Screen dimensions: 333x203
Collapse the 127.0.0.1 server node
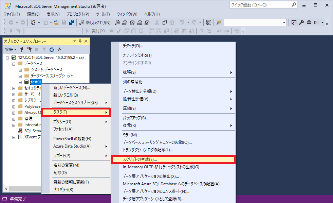coord(7,57)
